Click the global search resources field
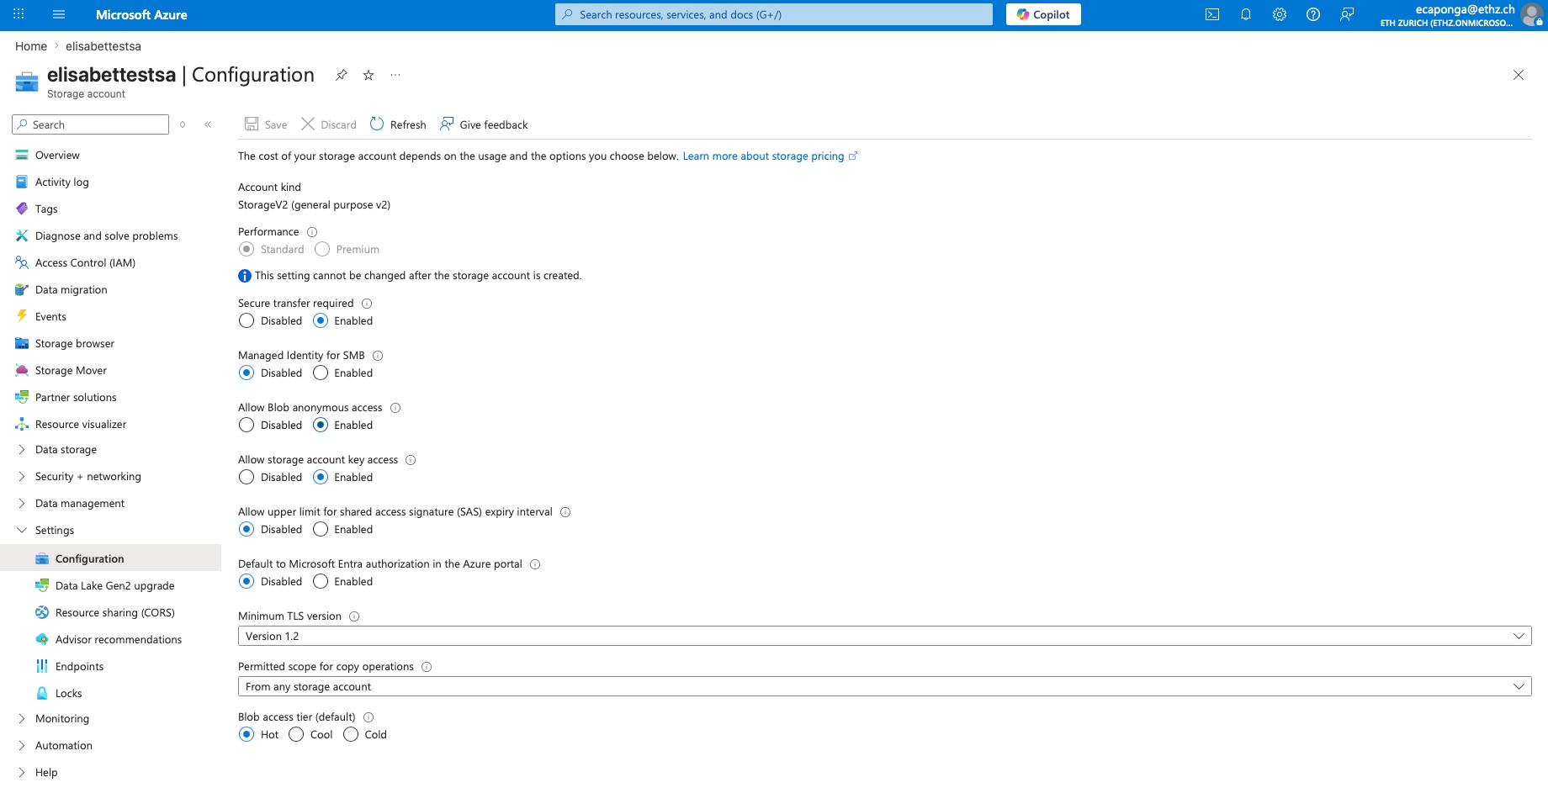Screen dimensions: 1548x809 point(774,14)
